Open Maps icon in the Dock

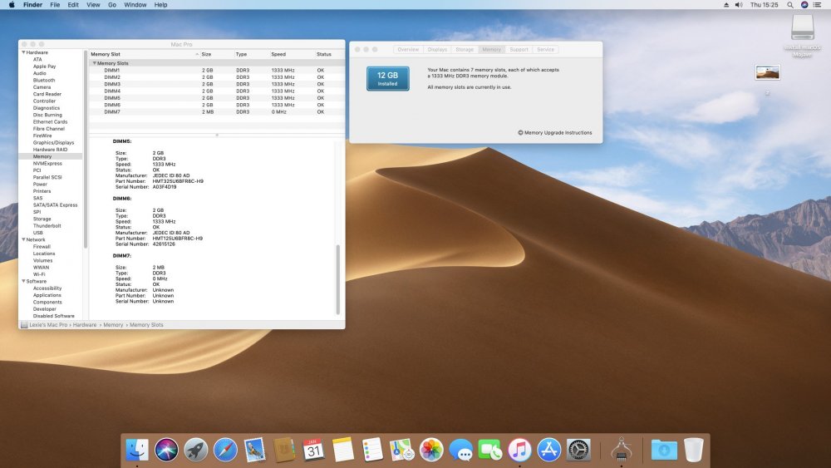pos(401,450)
